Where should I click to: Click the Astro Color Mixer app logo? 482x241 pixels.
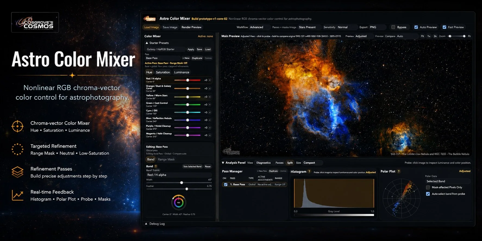150,19
